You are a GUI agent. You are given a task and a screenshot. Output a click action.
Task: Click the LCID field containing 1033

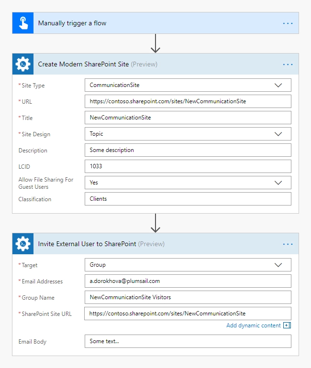pyautogui.click(x=188, y=166)
